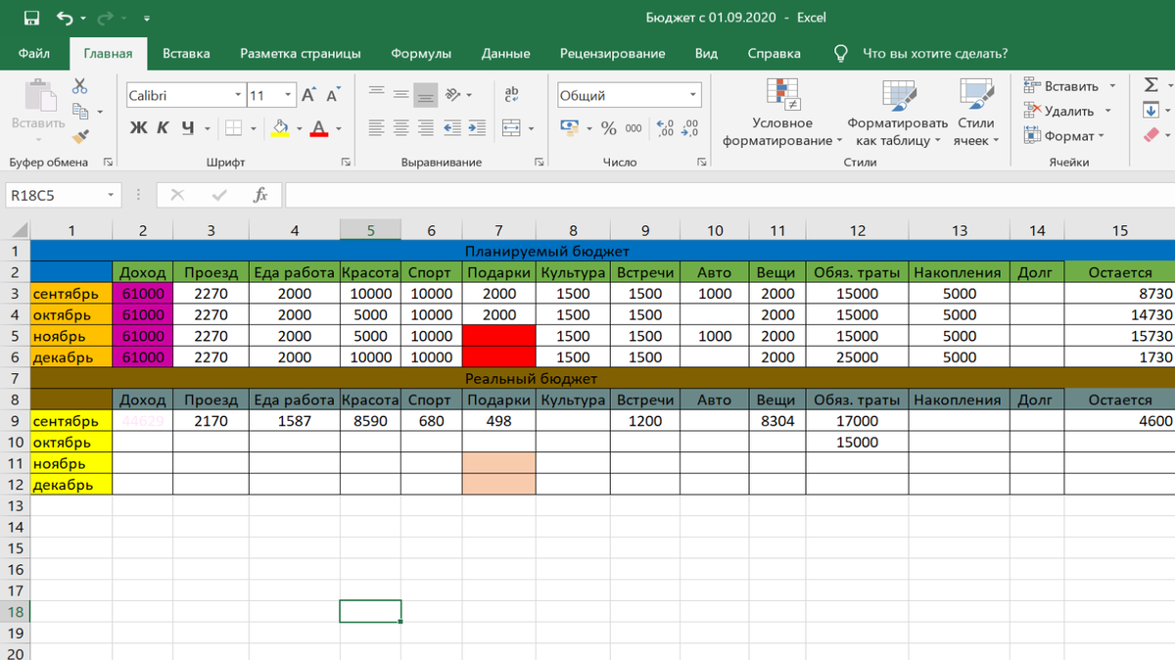
Task: Switch to the Данные tab
Action: coord(505,53)
